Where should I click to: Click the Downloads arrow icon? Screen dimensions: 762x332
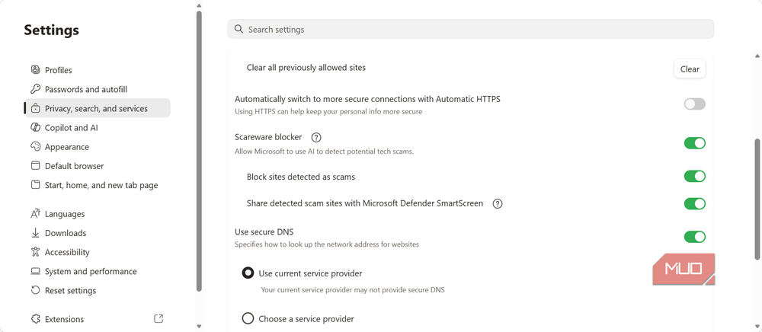35,233
